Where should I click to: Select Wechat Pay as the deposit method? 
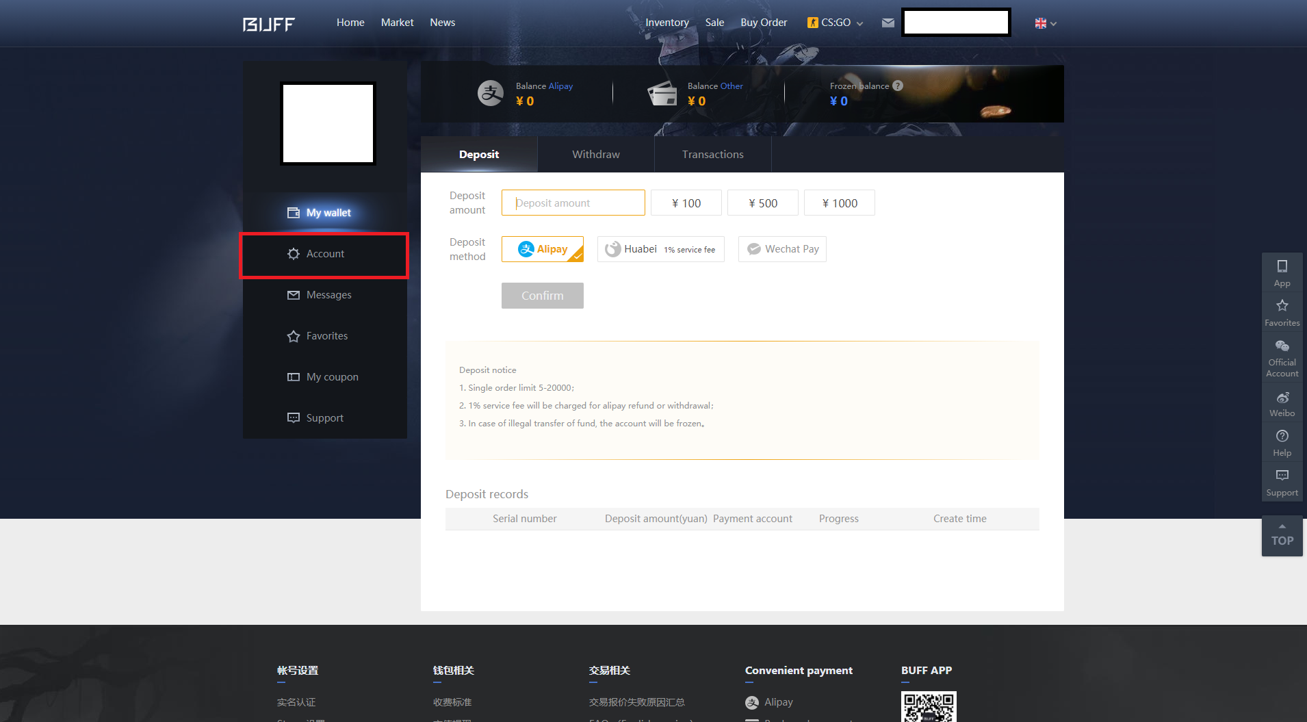782,249
